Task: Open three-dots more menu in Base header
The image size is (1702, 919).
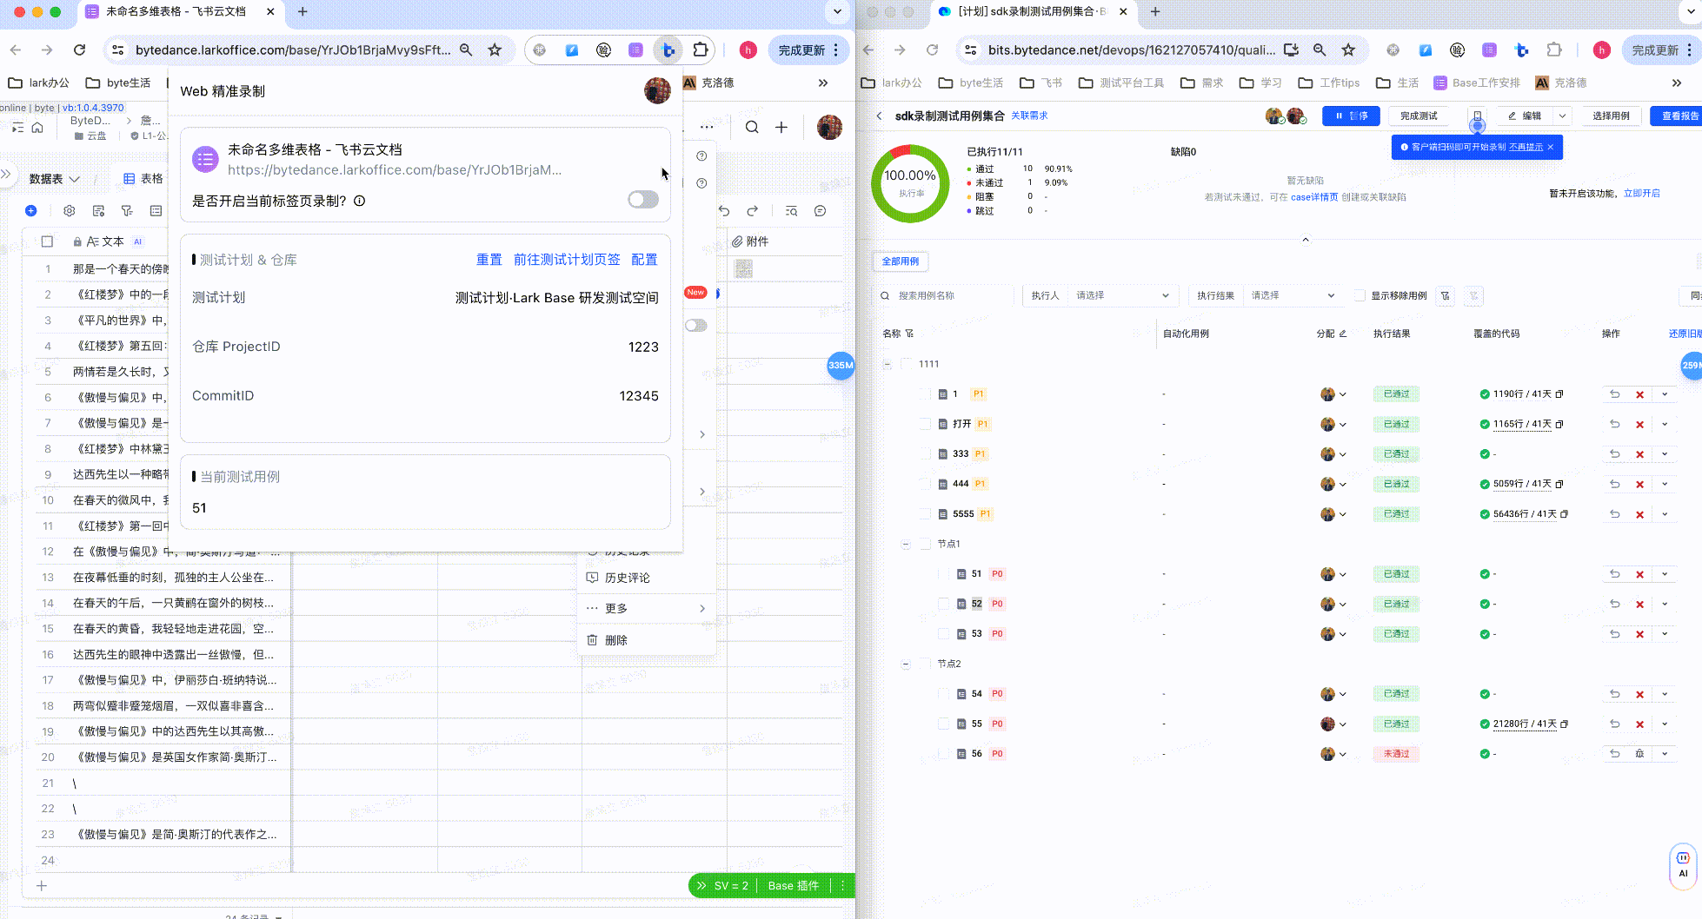Action: (707, 128)
